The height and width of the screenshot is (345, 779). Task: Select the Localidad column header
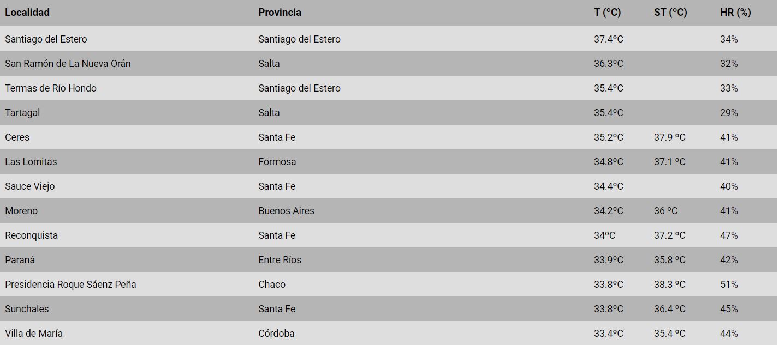[27, 12]
